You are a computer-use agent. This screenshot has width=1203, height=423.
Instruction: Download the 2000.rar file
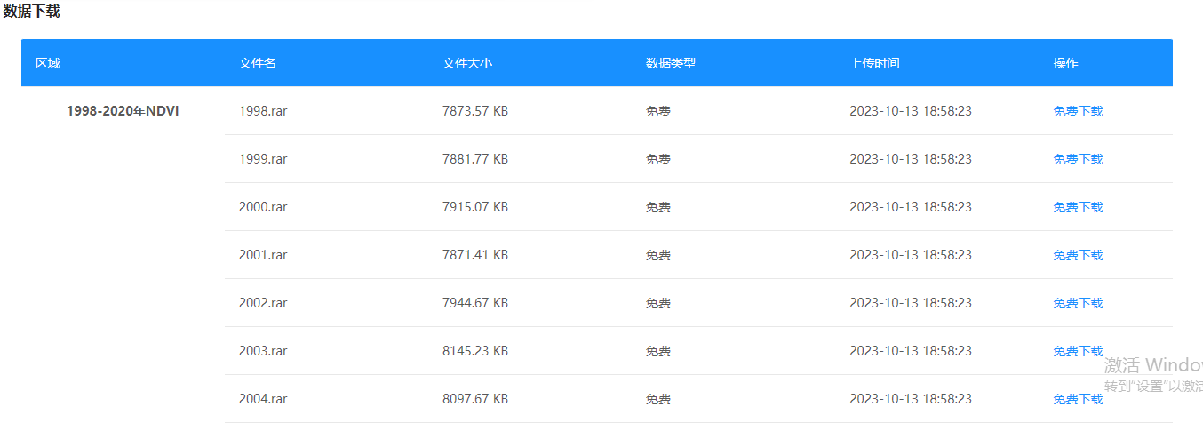[x=1078, y=207]
